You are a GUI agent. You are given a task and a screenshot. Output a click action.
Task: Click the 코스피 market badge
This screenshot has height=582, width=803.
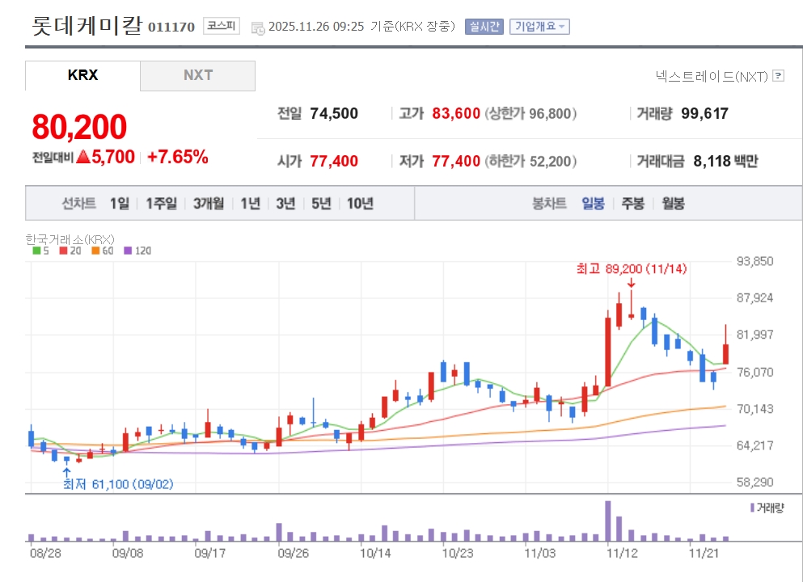click(221, 26)
